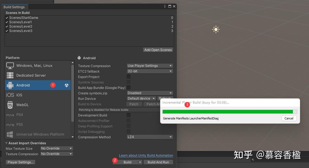The width and height of the screenshot is (309, 168).
Task: Enable the Export Project checkbox
Action: [129, 77]
